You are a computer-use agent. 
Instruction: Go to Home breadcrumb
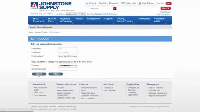point(30,32)
